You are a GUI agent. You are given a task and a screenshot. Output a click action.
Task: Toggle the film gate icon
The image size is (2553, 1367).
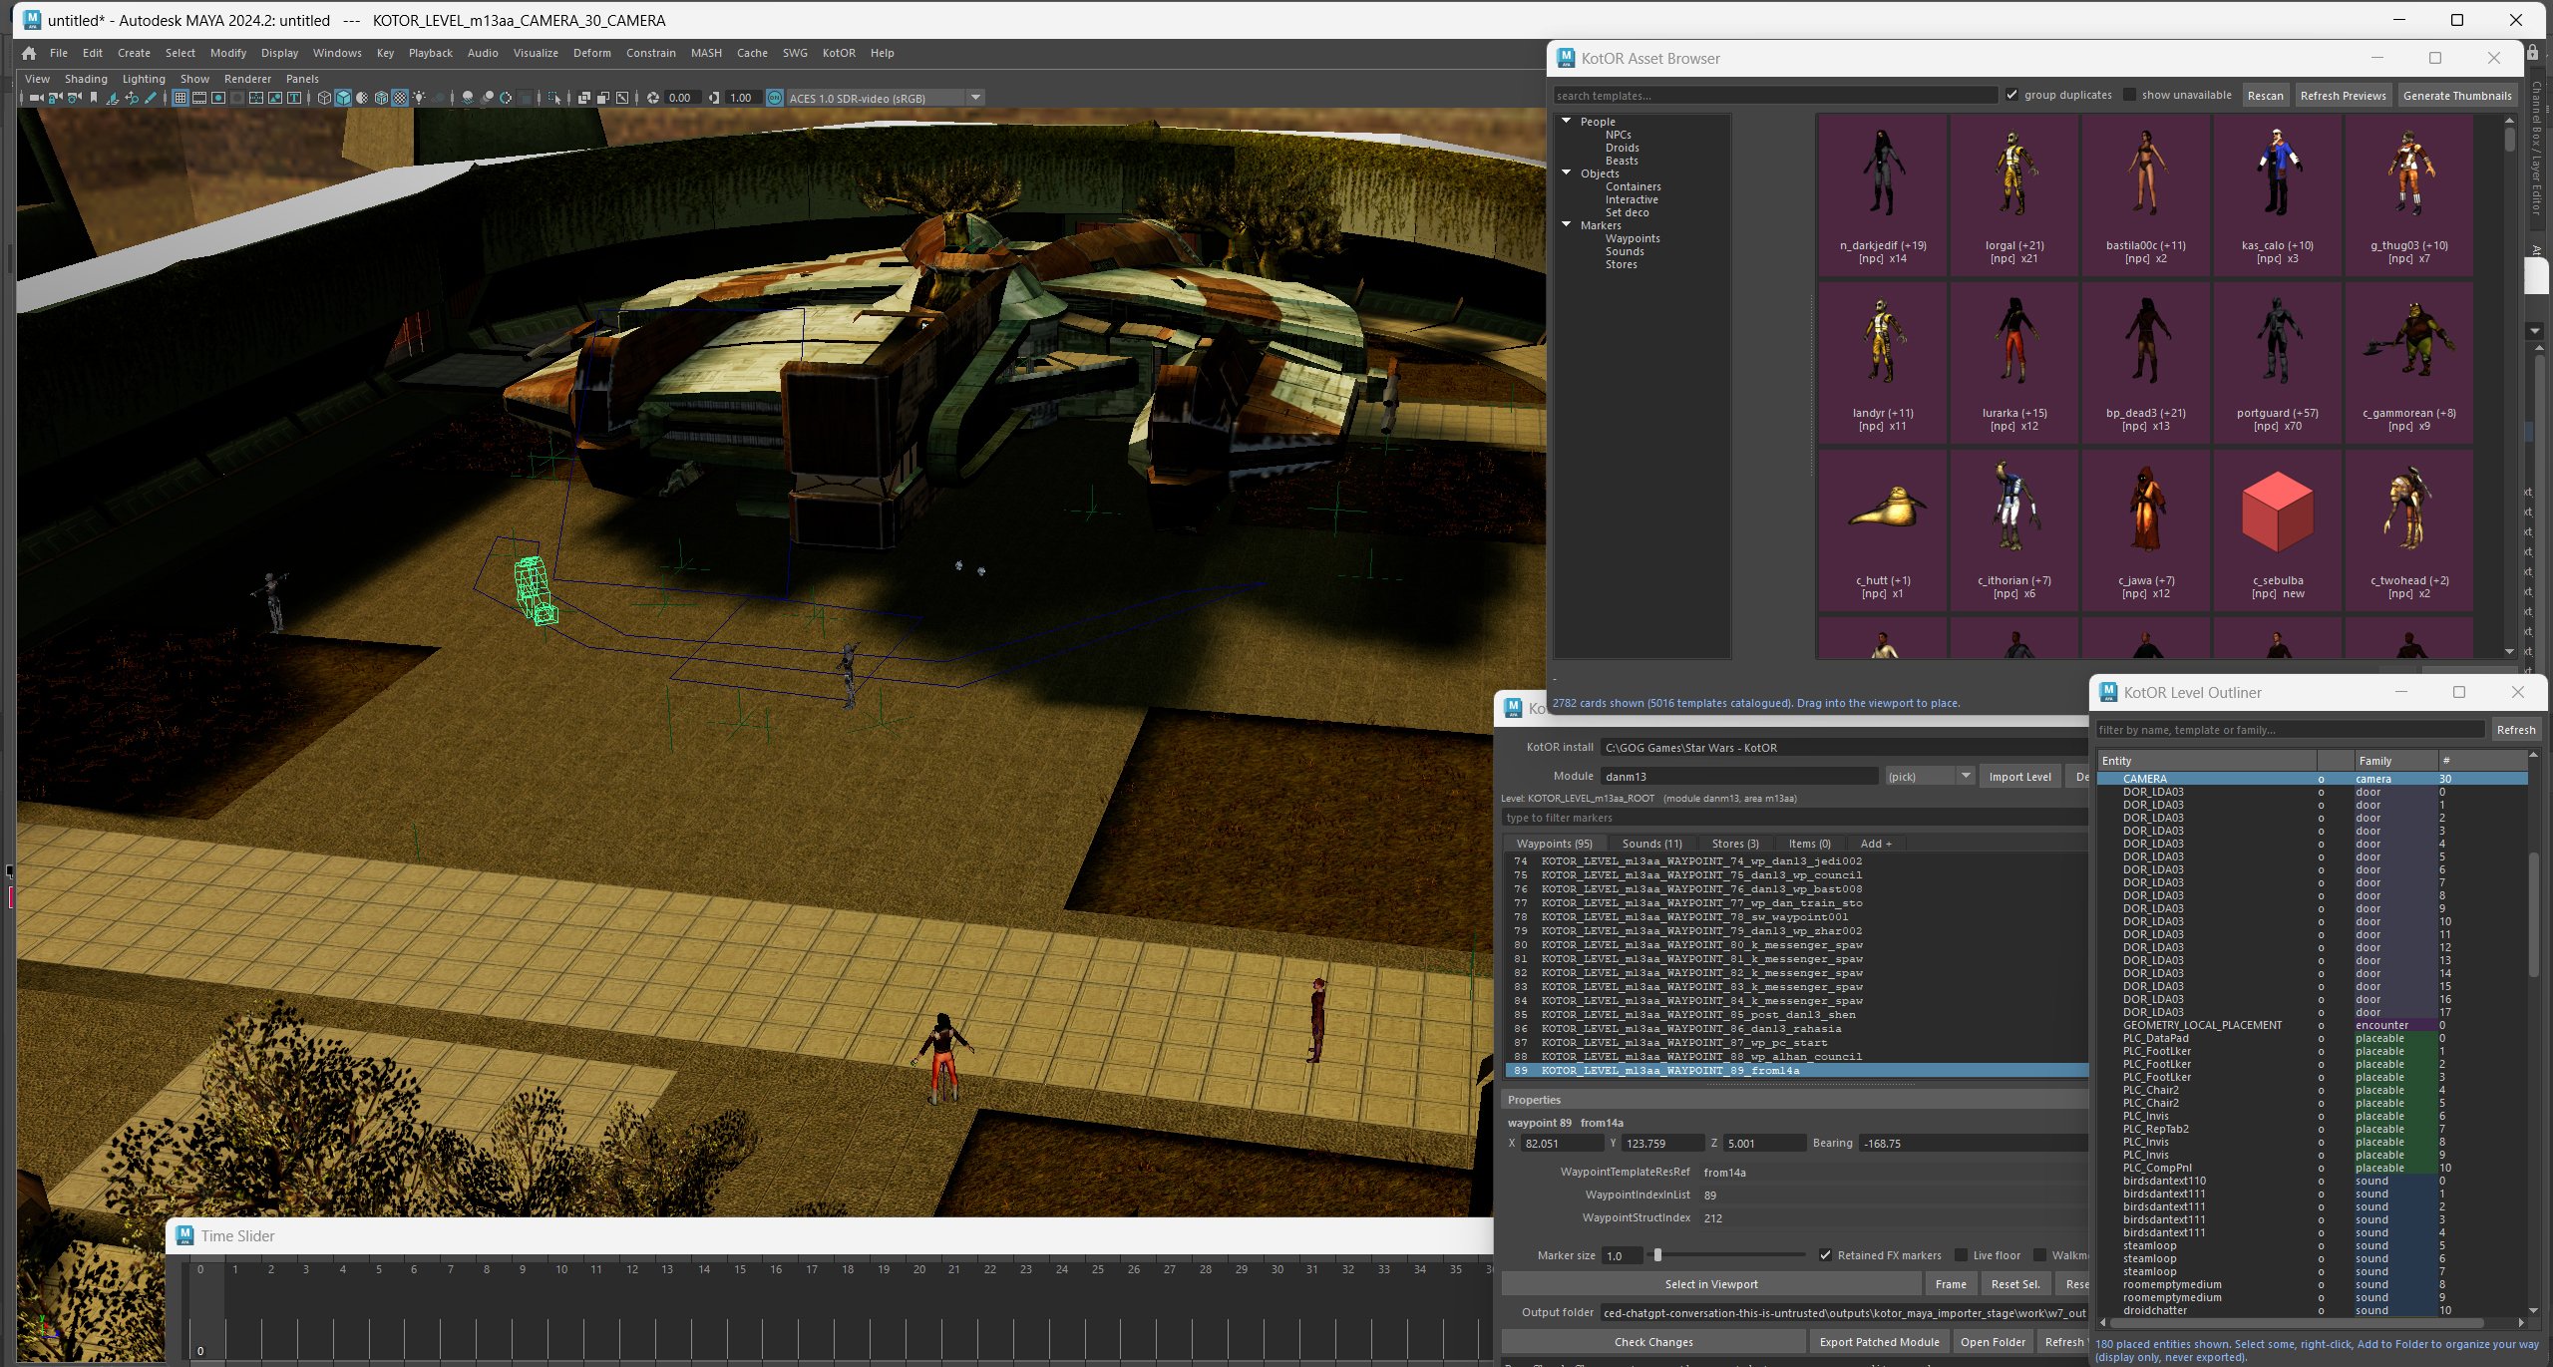tap(199, 98)
